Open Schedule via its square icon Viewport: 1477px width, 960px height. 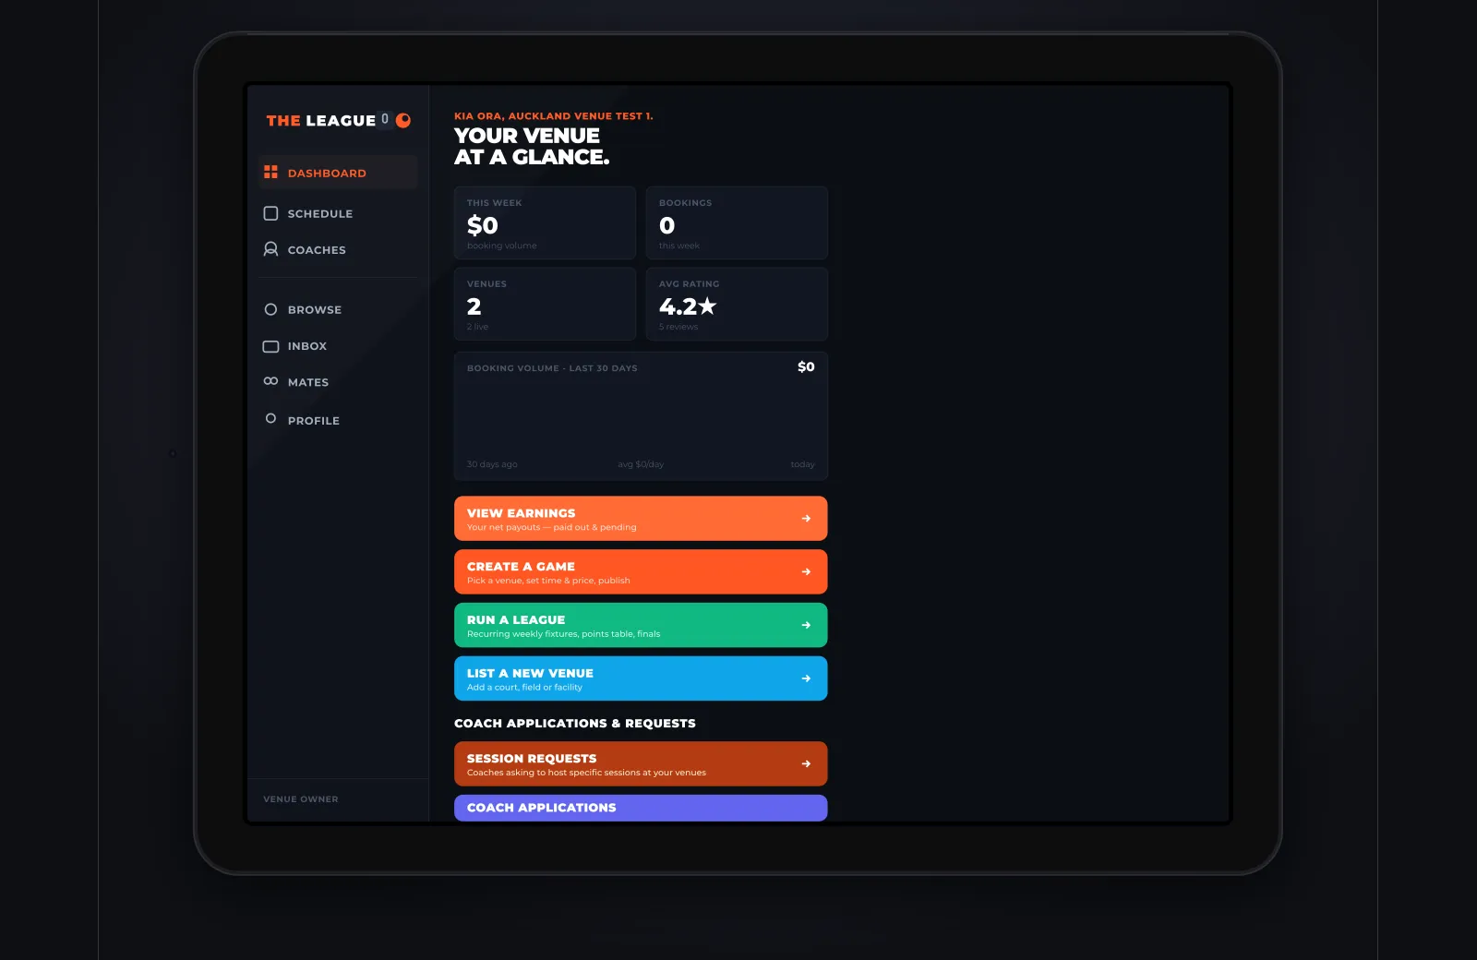(270, 213)
